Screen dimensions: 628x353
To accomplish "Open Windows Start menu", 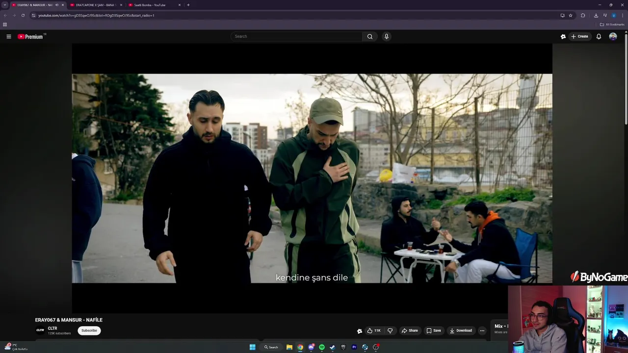I will pos(252,347).
